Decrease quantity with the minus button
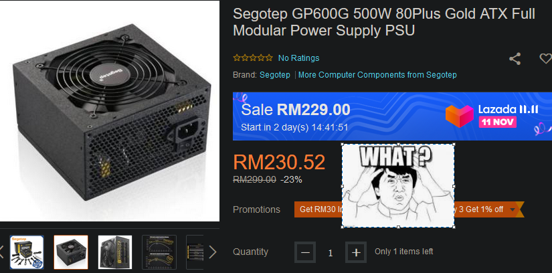This screenshot has width=552, height=273. click(306, 252)
